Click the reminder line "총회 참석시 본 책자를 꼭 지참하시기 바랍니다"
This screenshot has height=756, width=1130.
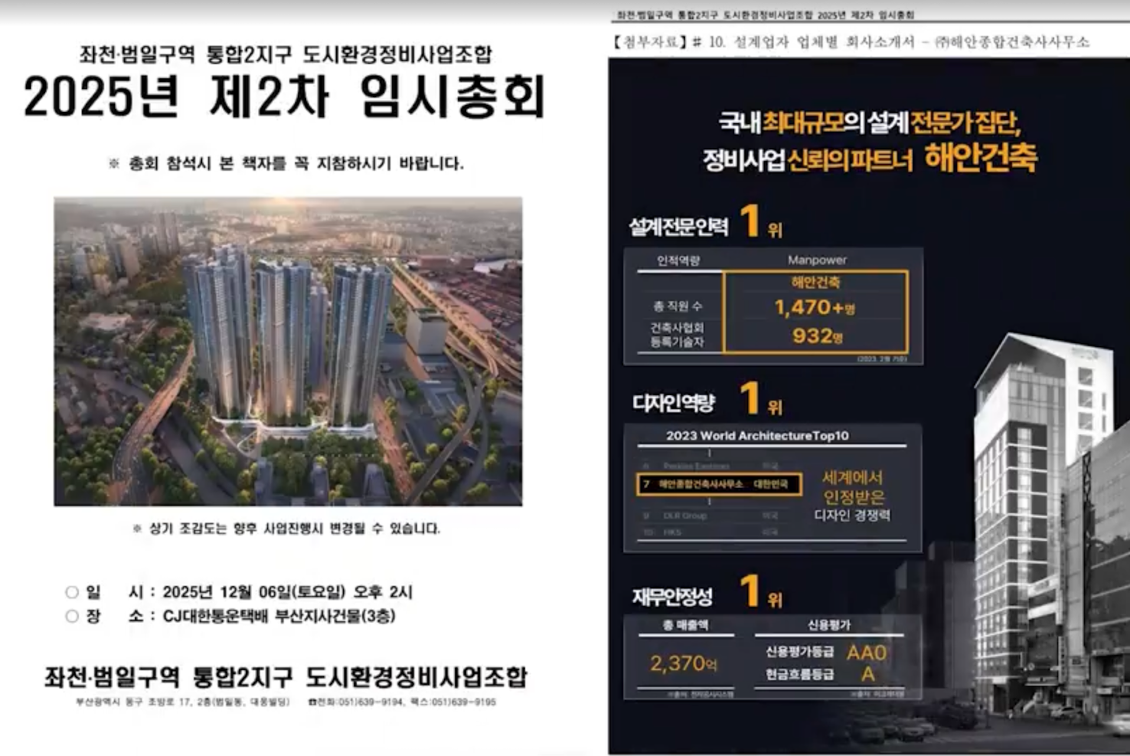(295, 163)
